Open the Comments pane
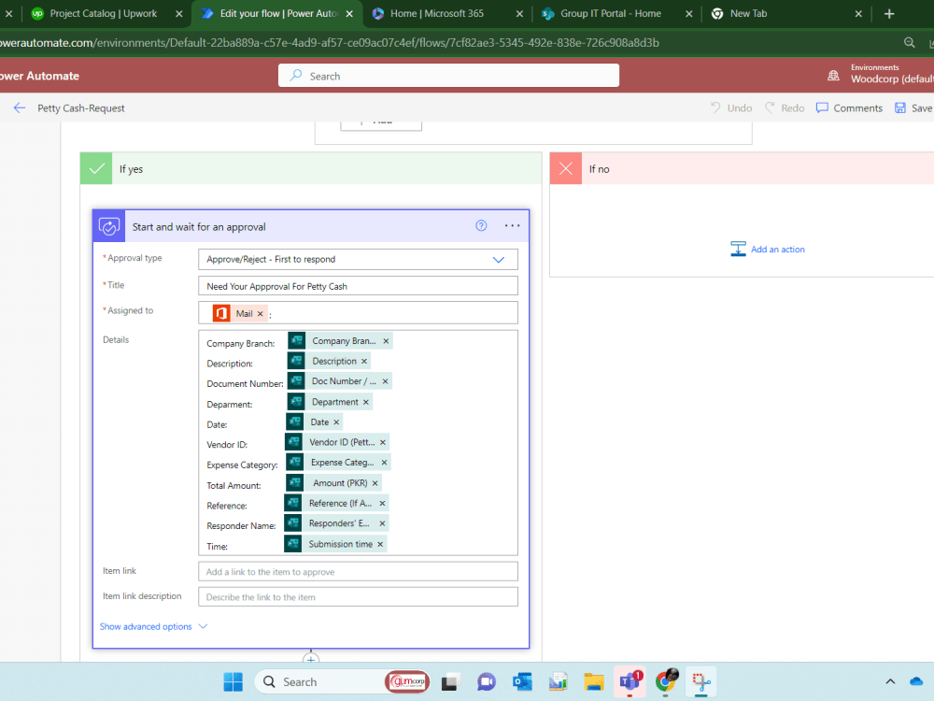This screenshot has height=701, width=934. click(x=849, y=107)
